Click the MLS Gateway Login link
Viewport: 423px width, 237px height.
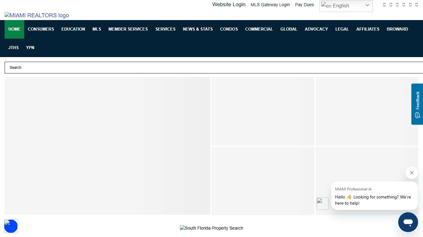pyautogui.click(x=270, y=5)
